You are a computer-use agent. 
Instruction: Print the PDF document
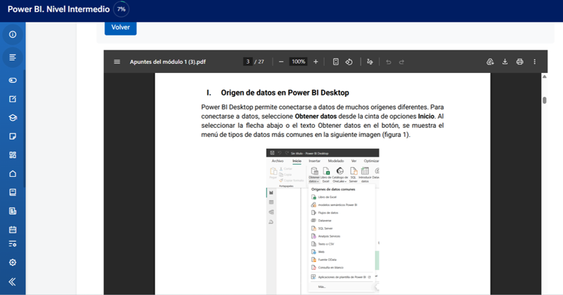520,62
